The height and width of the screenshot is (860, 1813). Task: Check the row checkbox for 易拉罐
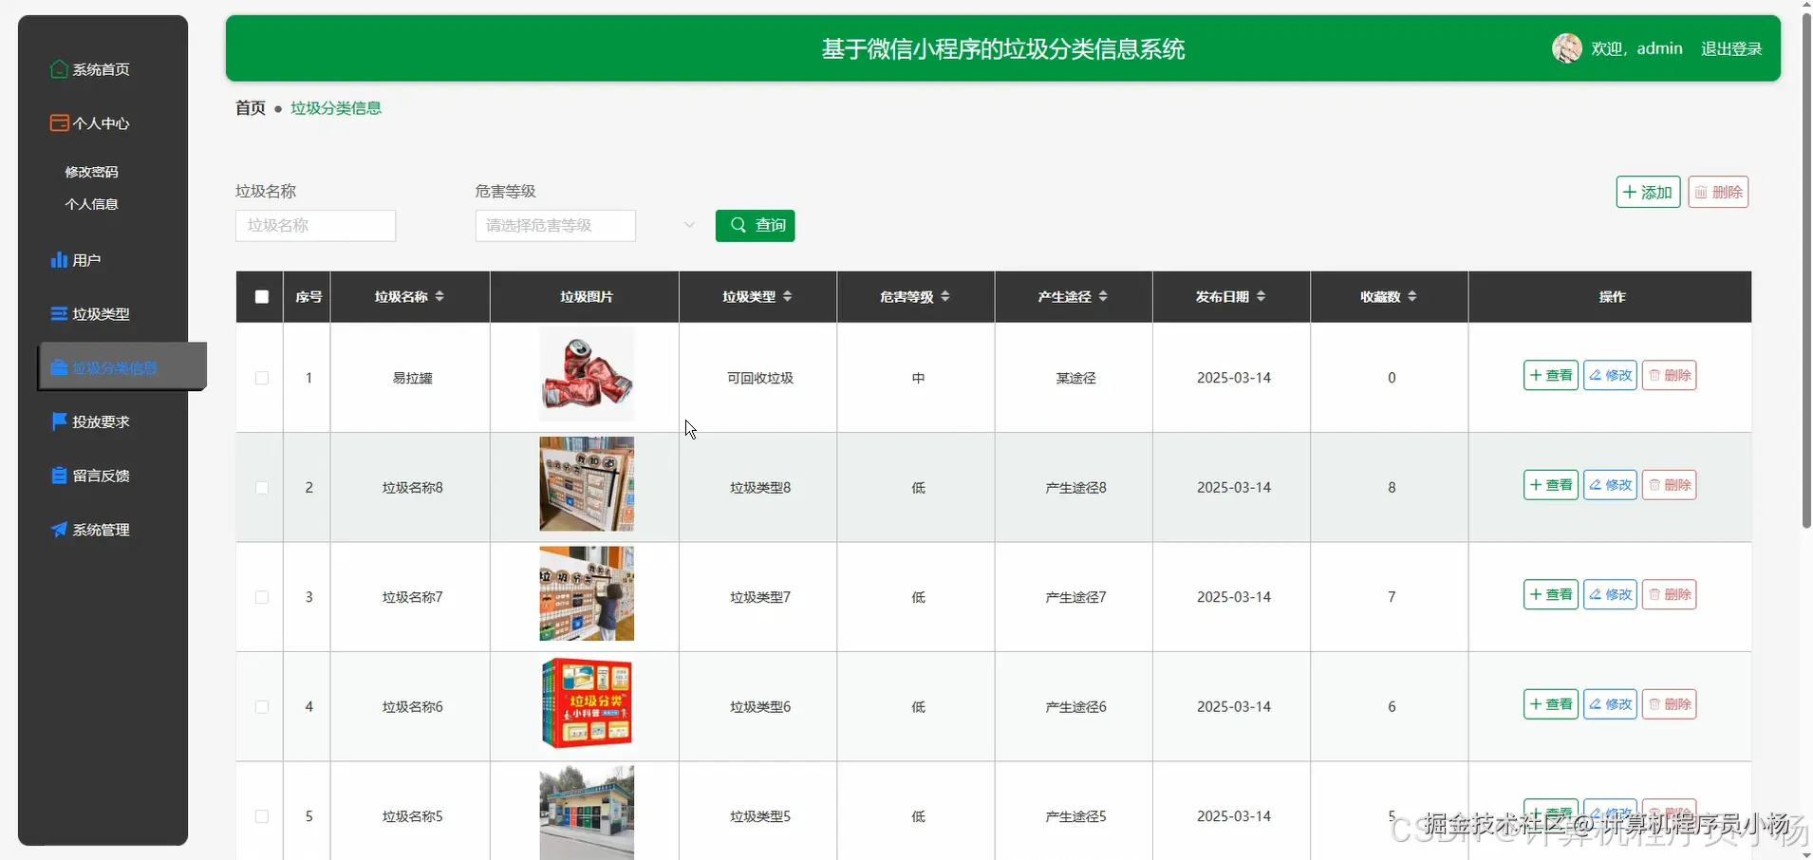coord(260,378)
